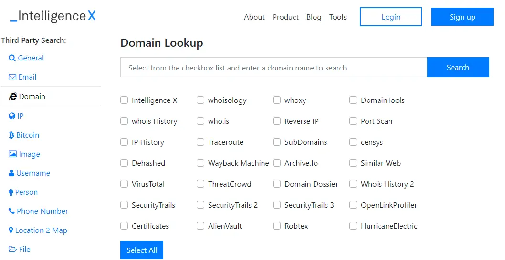Screen dimensions: 505x260
Task: Click the globe icon next to IP
Action: pyautogui.click(x=12, y=116)
